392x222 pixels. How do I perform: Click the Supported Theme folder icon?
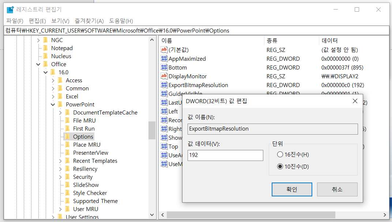67,201
